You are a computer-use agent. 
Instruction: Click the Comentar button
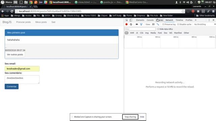pyautogui.click(x=11, y=87)
